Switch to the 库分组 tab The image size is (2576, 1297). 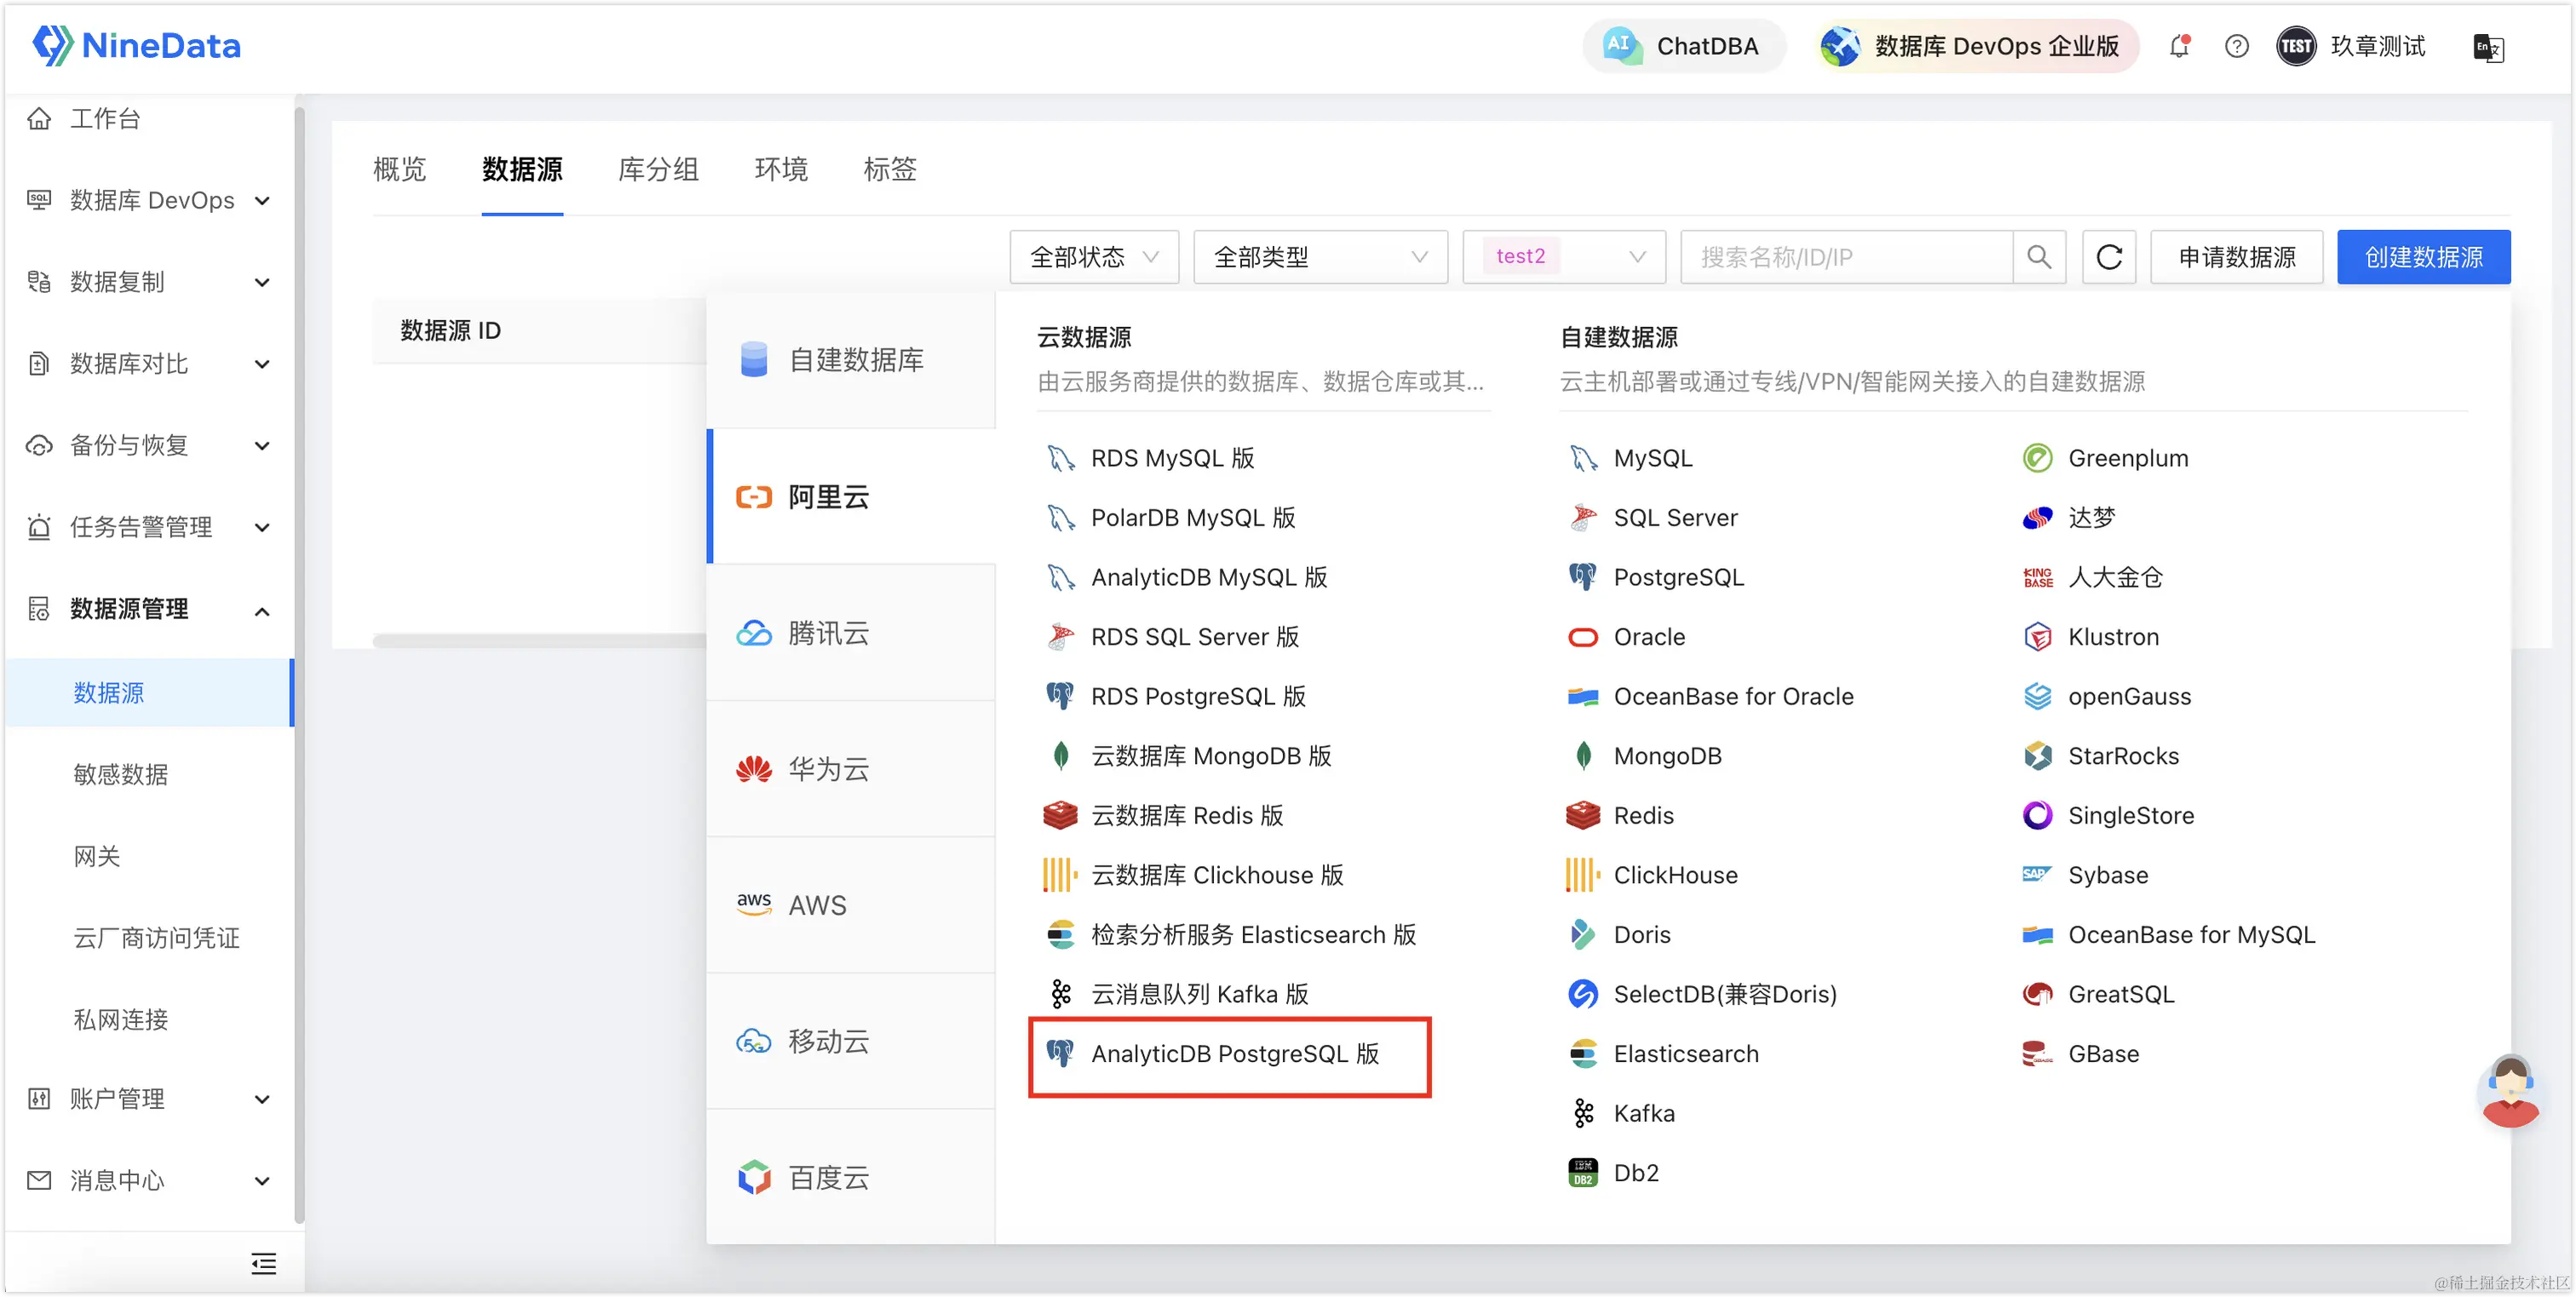pos(658,169)
